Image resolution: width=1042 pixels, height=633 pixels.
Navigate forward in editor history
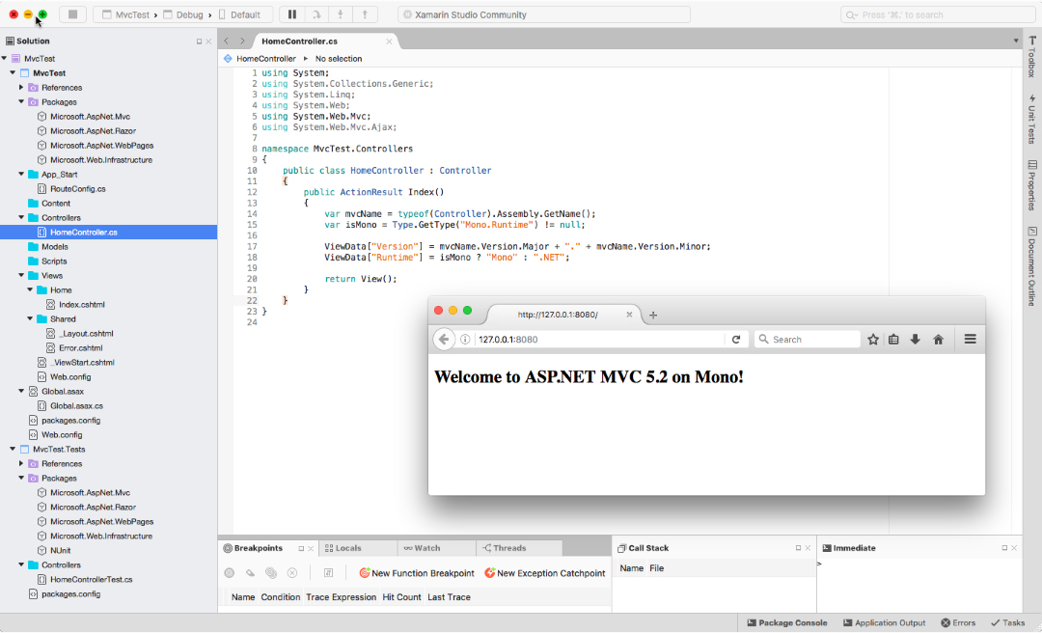click(x=242, y=41)
